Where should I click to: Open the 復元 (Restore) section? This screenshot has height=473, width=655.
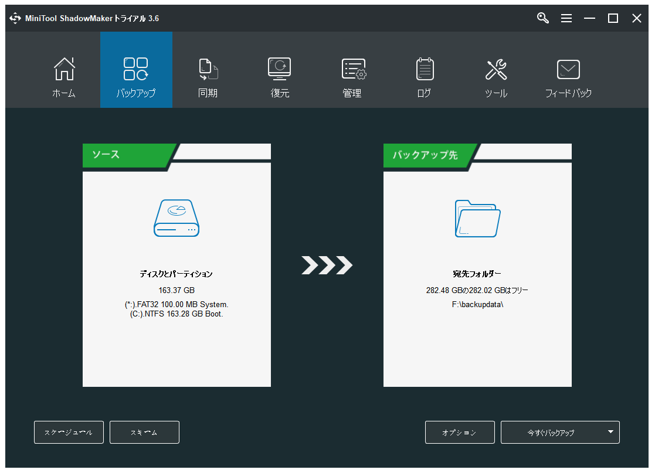pyautogui.click(x=280, y=70)
